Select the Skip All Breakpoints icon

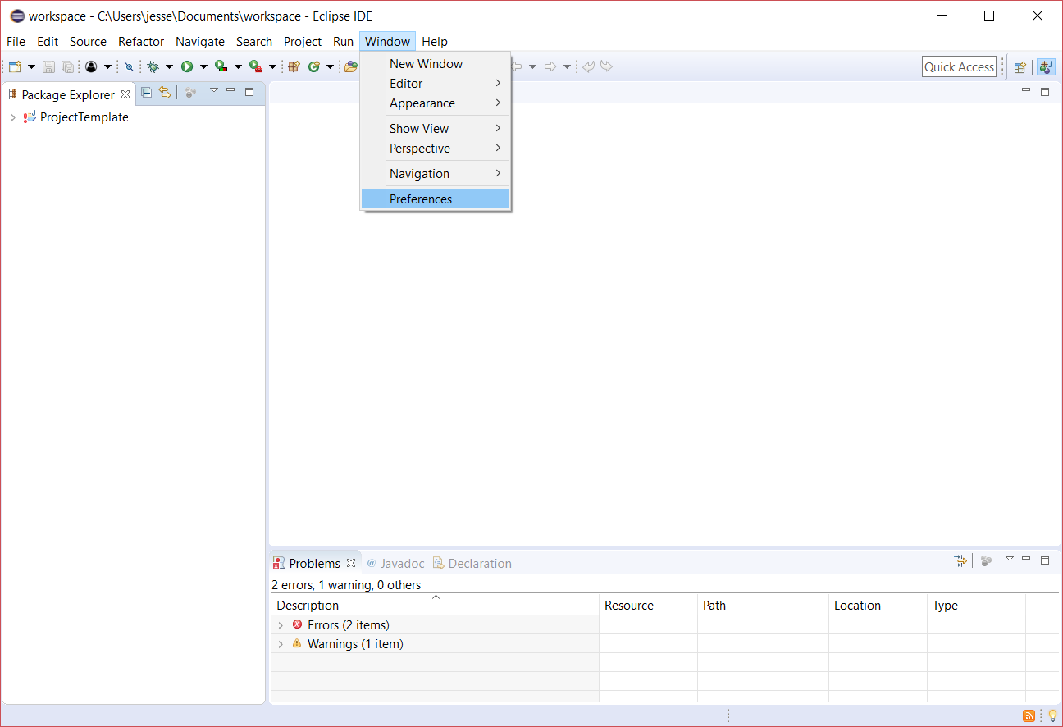(x=129, y=66)
